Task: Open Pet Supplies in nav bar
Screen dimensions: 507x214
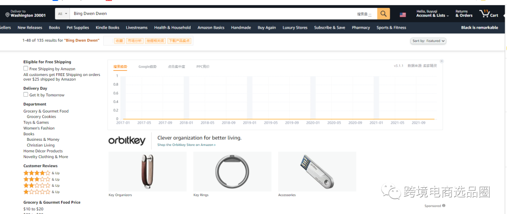Action: coord(77,28)
